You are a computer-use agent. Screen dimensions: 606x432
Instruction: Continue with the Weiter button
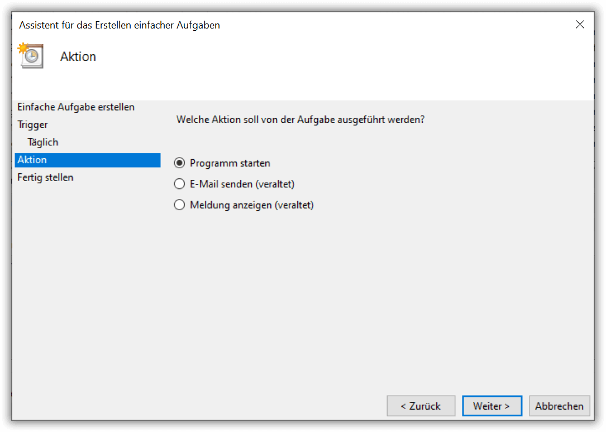(x=492, y=406)
